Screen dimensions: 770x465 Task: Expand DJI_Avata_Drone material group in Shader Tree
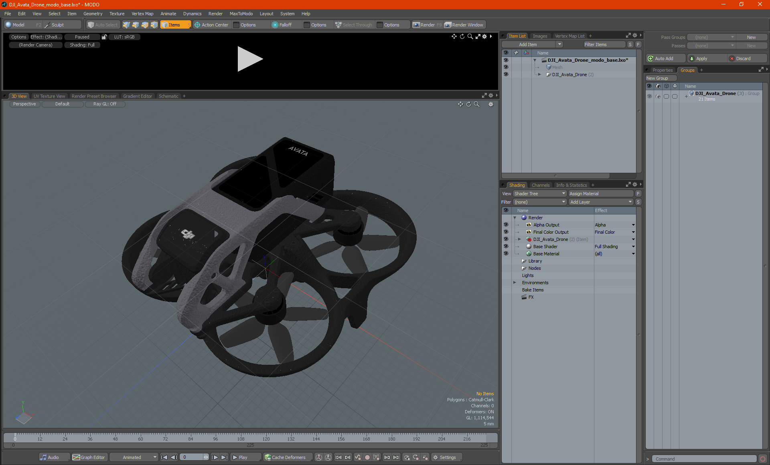(519, 239)
